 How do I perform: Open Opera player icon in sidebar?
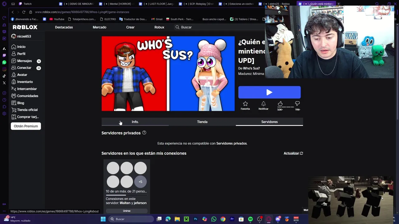[4, 93]
